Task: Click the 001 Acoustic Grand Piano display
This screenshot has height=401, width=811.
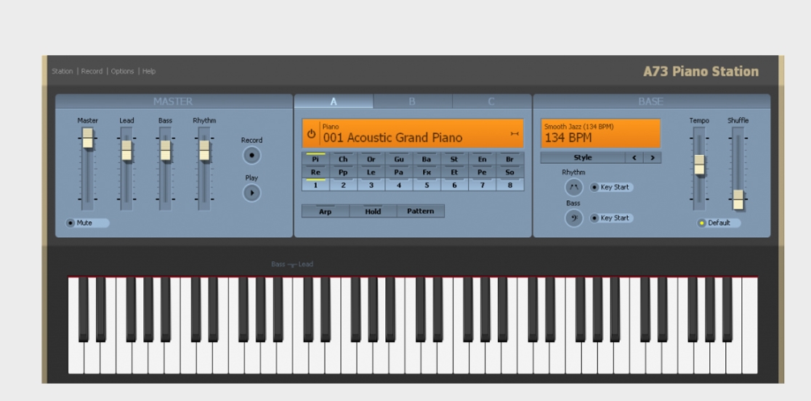Action: point(413,133)
